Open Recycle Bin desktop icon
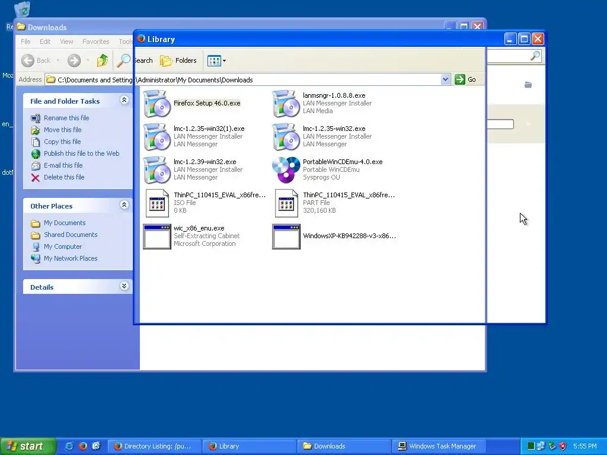This screenshot has height=455, width=607. (x=23, y=9)
